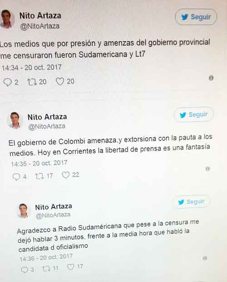This screenshot has height=282, width=227.
Task: Reply to the Radio Sudaméricana tweet
Action: [24, 270]
